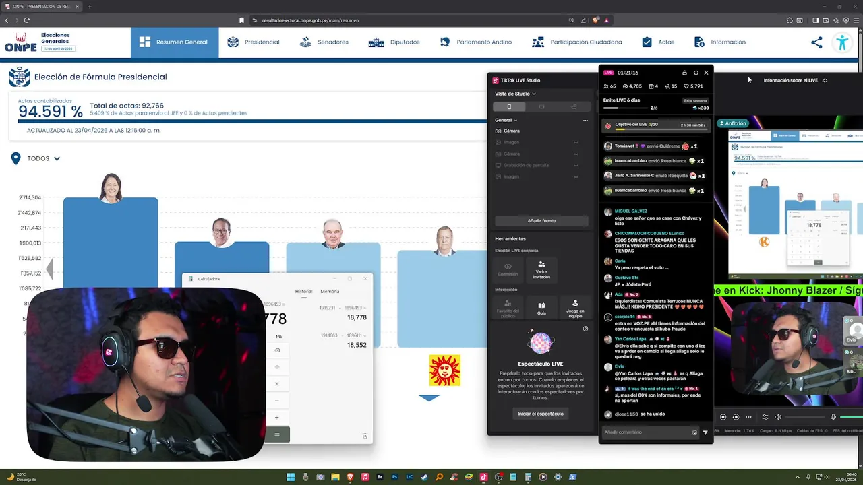Open the Windows Start menu

coord(291,477)
